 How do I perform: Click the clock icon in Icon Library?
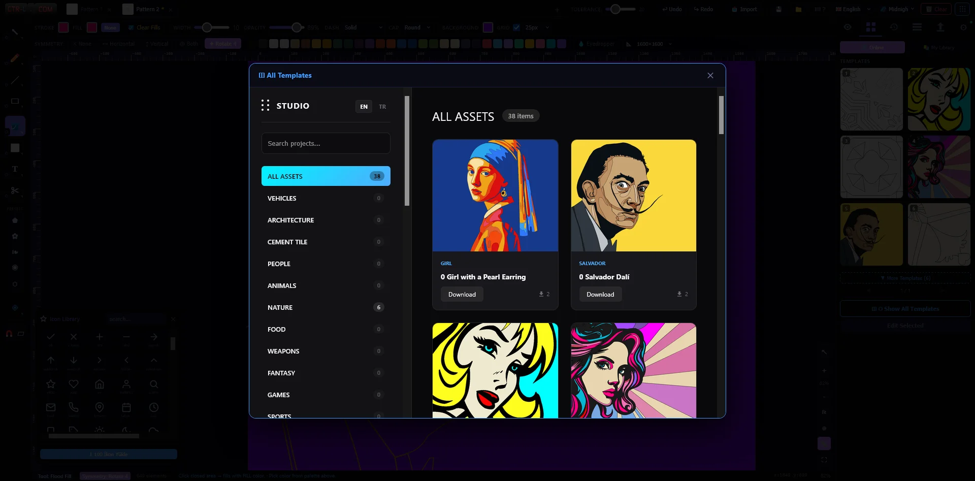[x=154, y=407]
